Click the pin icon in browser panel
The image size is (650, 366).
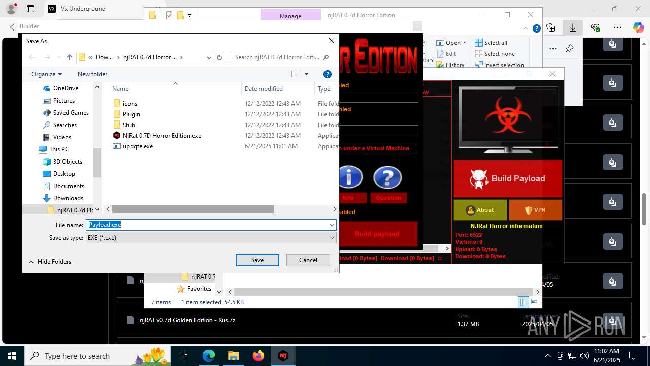(x=569, y=49)
